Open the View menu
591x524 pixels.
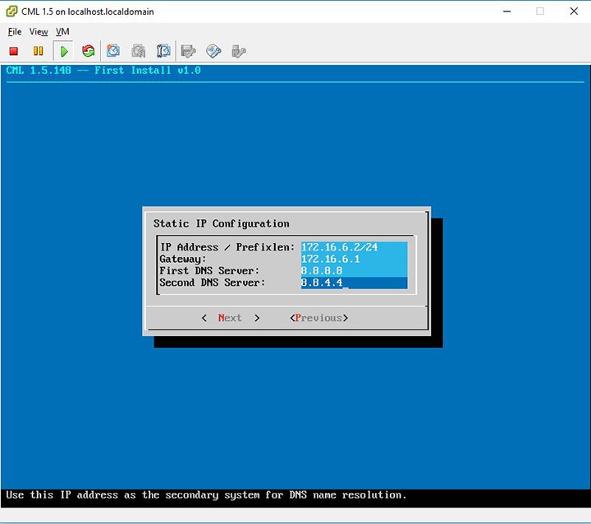coord(39,32)
